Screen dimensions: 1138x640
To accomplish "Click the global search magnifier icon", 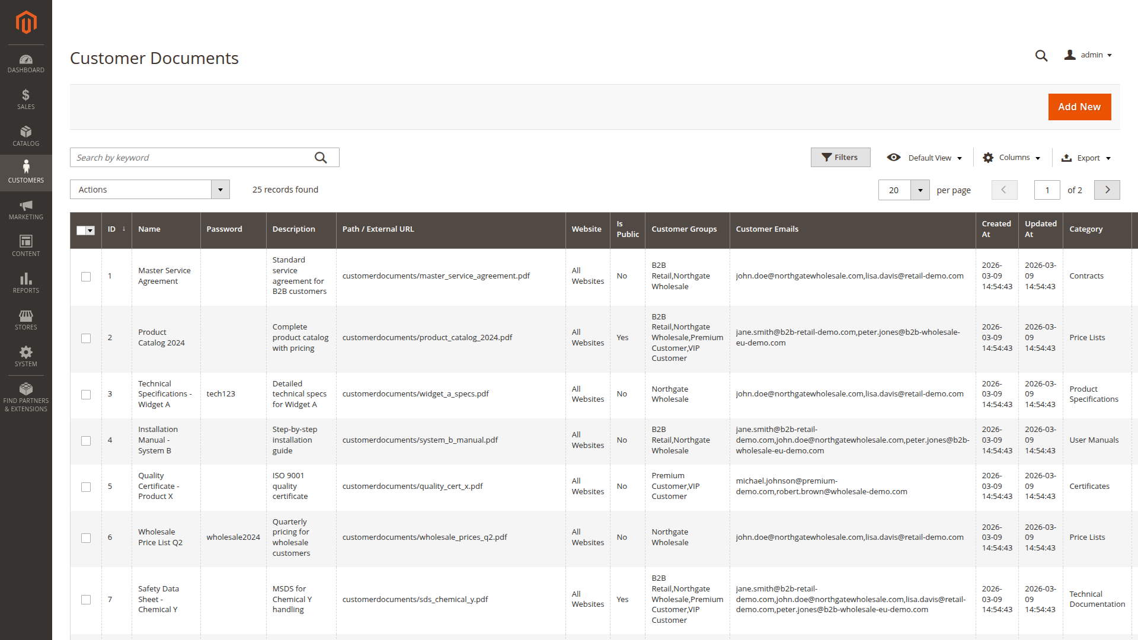I will (1041, 56).
